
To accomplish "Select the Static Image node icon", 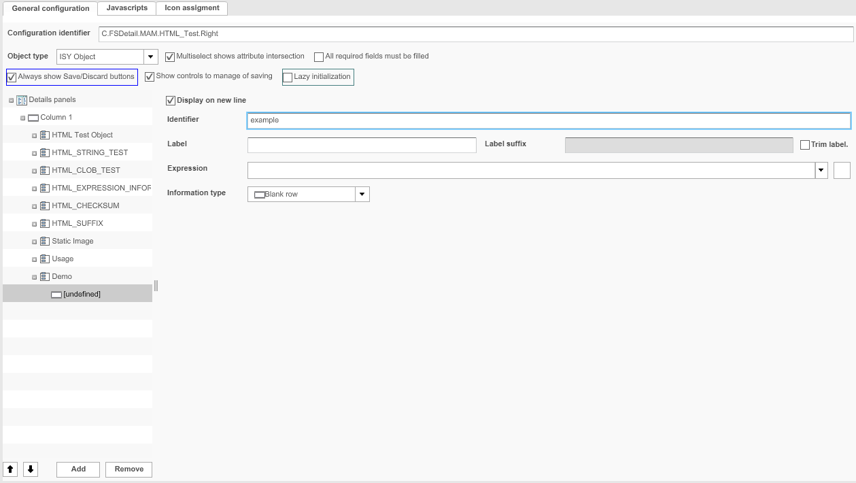I will pyautogui.click(x=45, y=241).
